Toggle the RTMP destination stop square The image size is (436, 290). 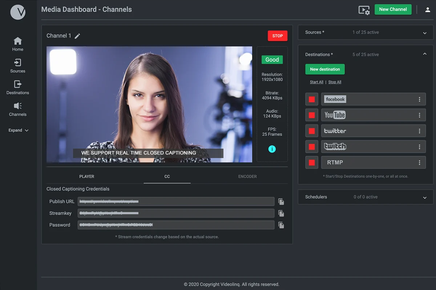click(x=312, y=162)
